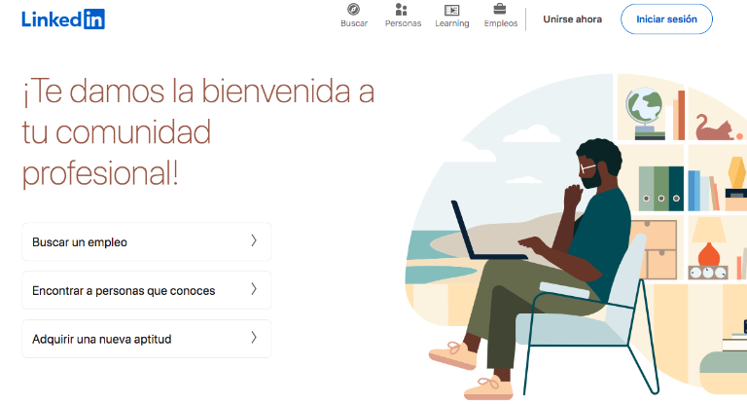The image size is (747, 404).
Task: Open the Buscar compass icon
Action: [353, 9]
